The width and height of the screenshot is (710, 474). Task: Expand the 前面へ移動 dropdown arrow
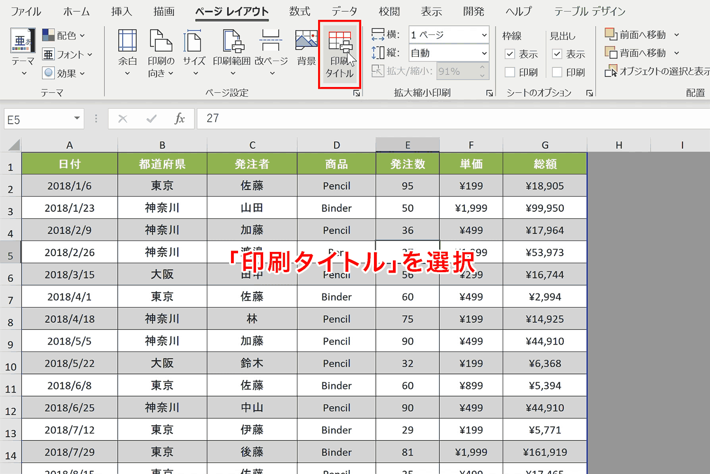click(x=676, y=34)
